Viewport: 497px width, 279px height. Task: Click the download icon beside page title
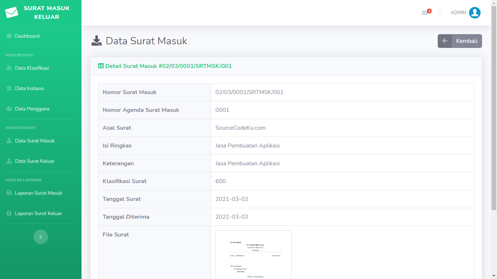[96, 41]
